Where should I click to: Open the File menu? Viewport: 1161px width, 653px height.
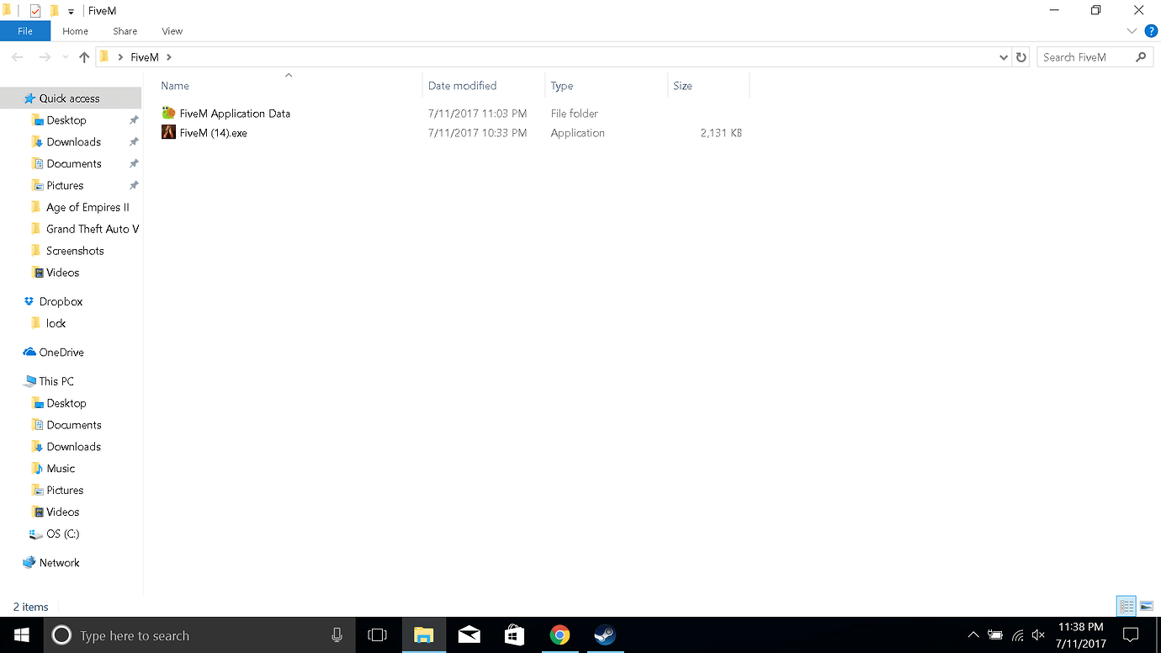(25, 30)
